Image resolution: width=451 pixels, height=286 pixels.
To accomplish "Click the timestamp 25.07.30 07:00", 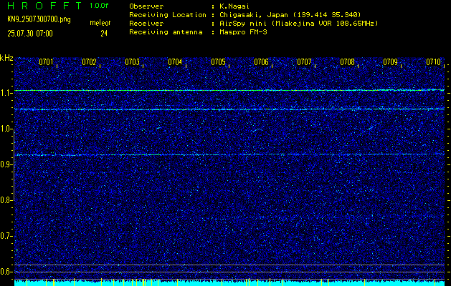I will click(30, 34).
